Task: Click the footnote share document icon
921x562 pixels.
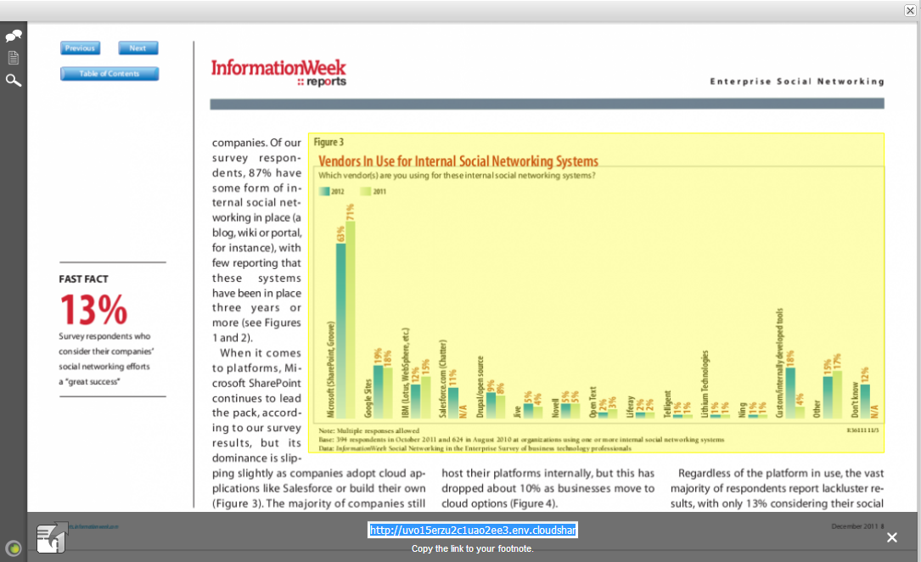Action: 51,537
